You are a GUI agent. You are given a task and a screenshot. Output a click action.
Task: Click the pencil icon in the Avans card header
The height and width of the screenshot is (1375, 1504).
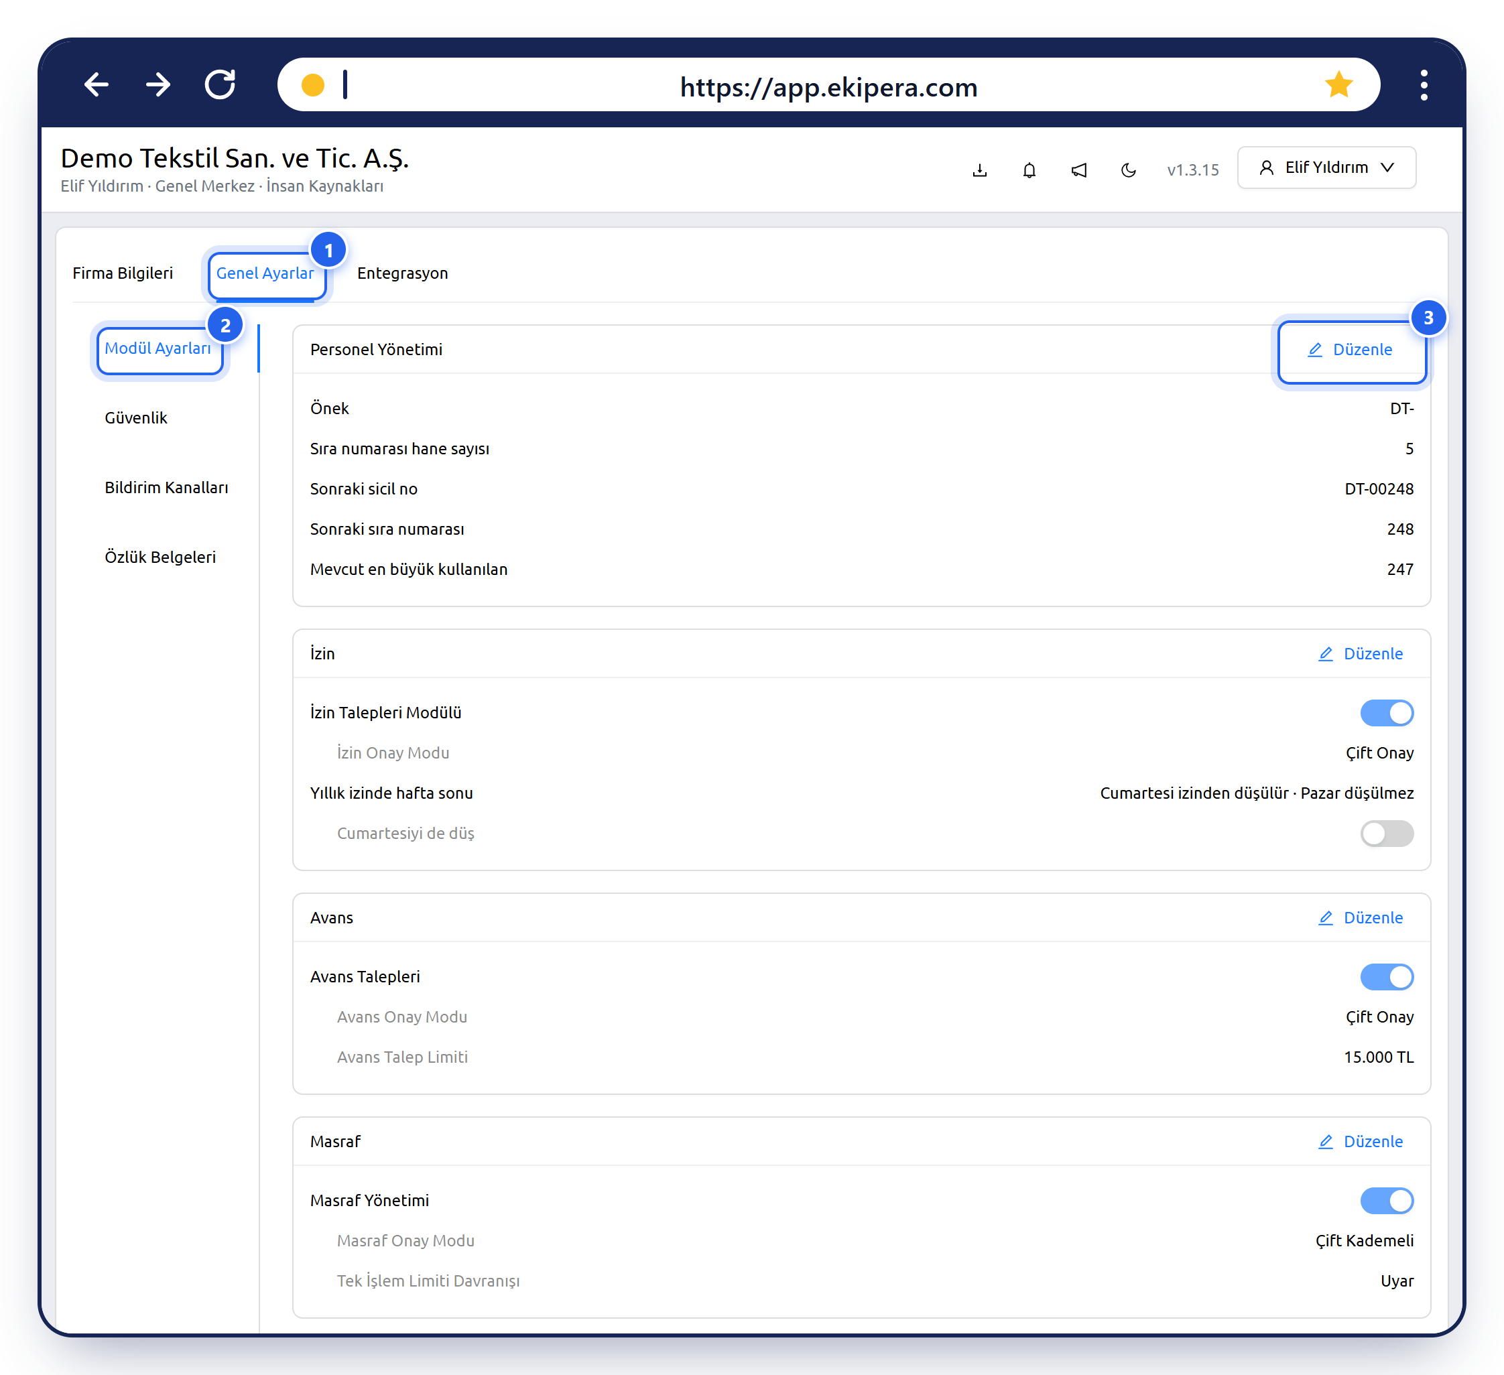pyautogui.click(x=1325, y=918)
